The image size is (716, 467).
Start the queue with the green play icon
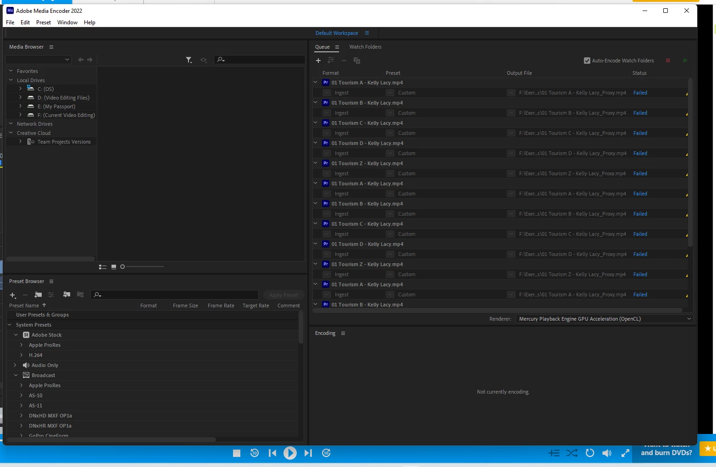pyautogui.click(x=685, y=61)
